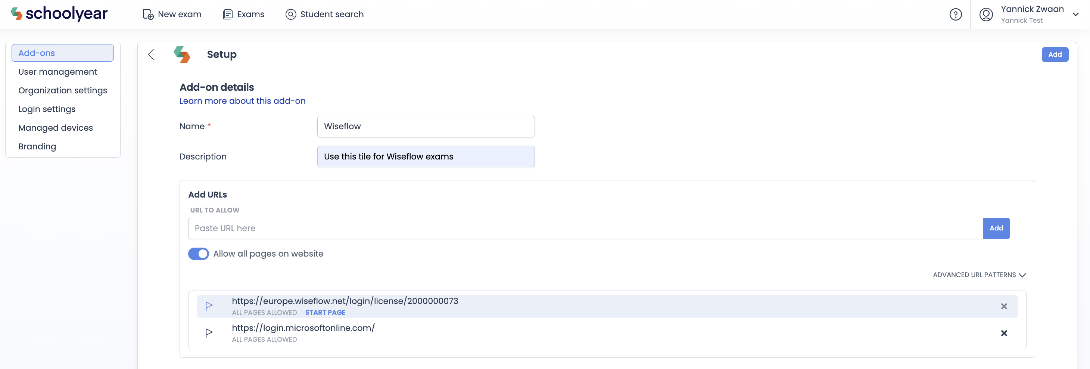Click the Add button next to URL field
Viewport: 1090px width, 369px height.
996,228
